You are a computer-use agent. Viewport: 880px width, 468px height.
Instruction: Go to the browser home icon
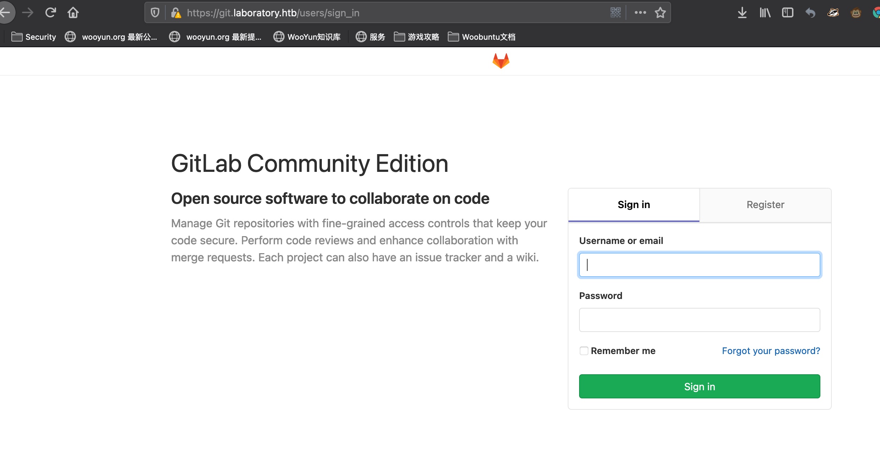point(73,13)
